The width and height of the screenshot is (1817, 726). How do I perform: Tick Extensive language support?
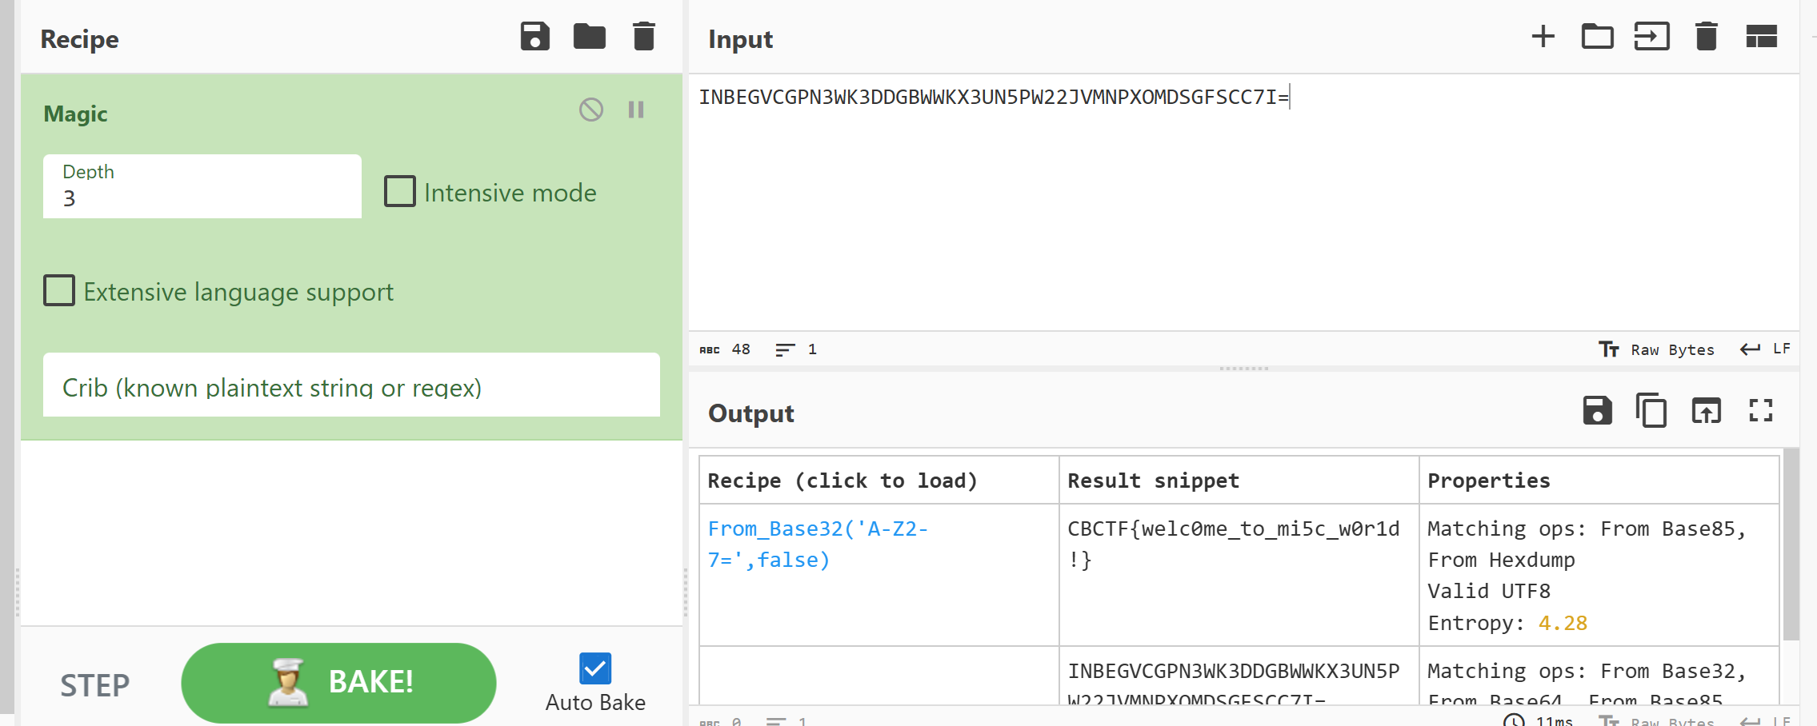point(59,291)
